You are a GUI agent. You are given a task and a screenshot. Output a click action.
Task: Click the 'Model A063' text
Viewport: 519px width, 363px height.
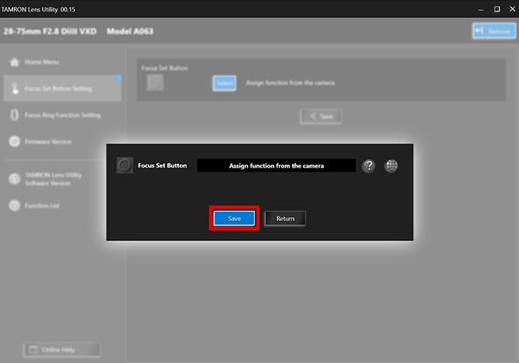pyautogui.click(x=130, y=31)
